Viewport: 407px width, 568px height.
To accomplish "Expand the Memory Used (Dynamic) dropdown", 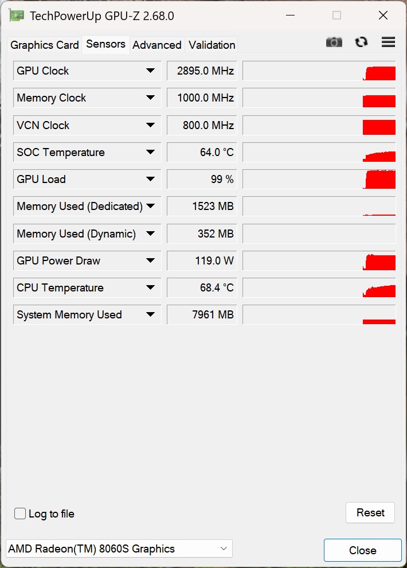I will 150,234.
